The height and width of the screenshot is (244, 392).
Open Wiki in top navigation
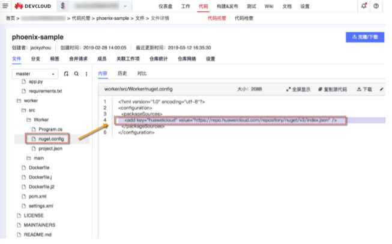269,6
